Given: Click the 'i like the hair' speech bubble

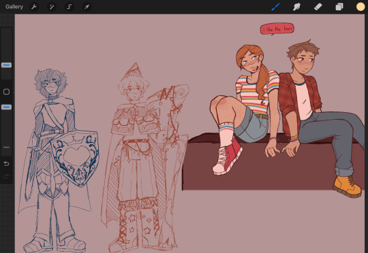Looking at the screenshot, I should 277,29.
